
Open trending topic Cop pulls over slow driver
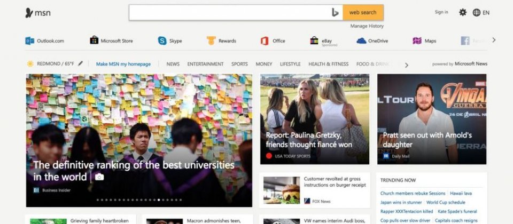point(405,220)
